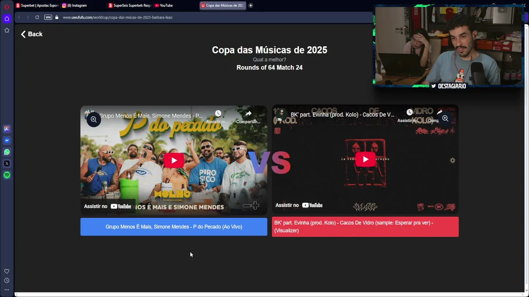529x297 pixels.
Task: Play the Cacos De Vidro video
Action: click(365, 159)
